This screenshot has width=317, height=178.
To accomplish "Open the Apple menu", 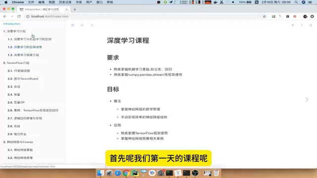I will (6, 2).
